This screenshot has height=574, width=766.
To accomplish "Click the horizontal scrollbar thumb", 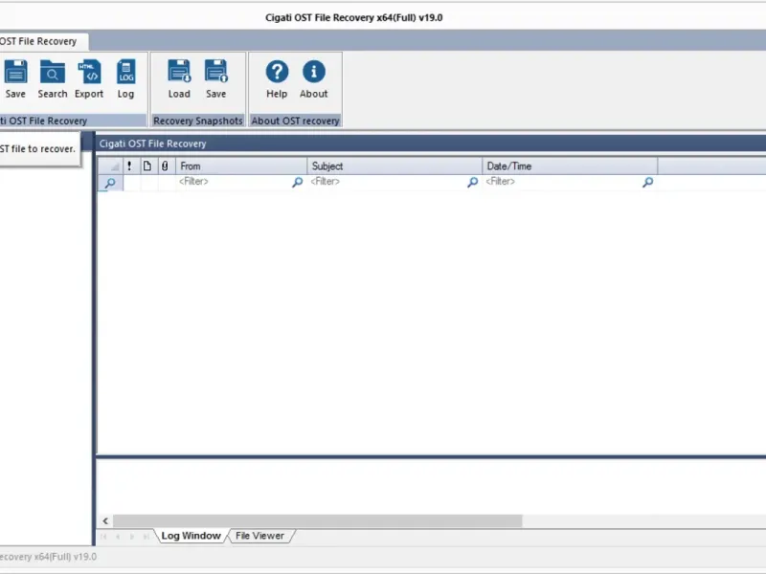I will coord(318,521).
